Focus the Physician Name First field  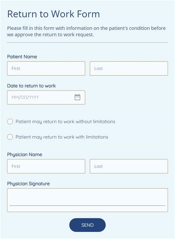46,166
